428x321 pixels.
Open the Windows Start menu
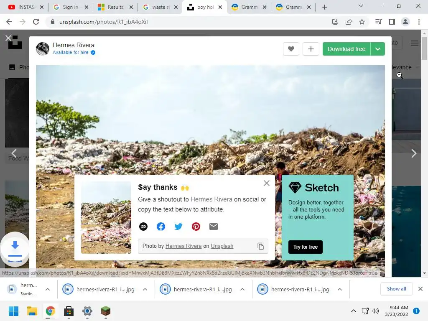pos(13,311)
